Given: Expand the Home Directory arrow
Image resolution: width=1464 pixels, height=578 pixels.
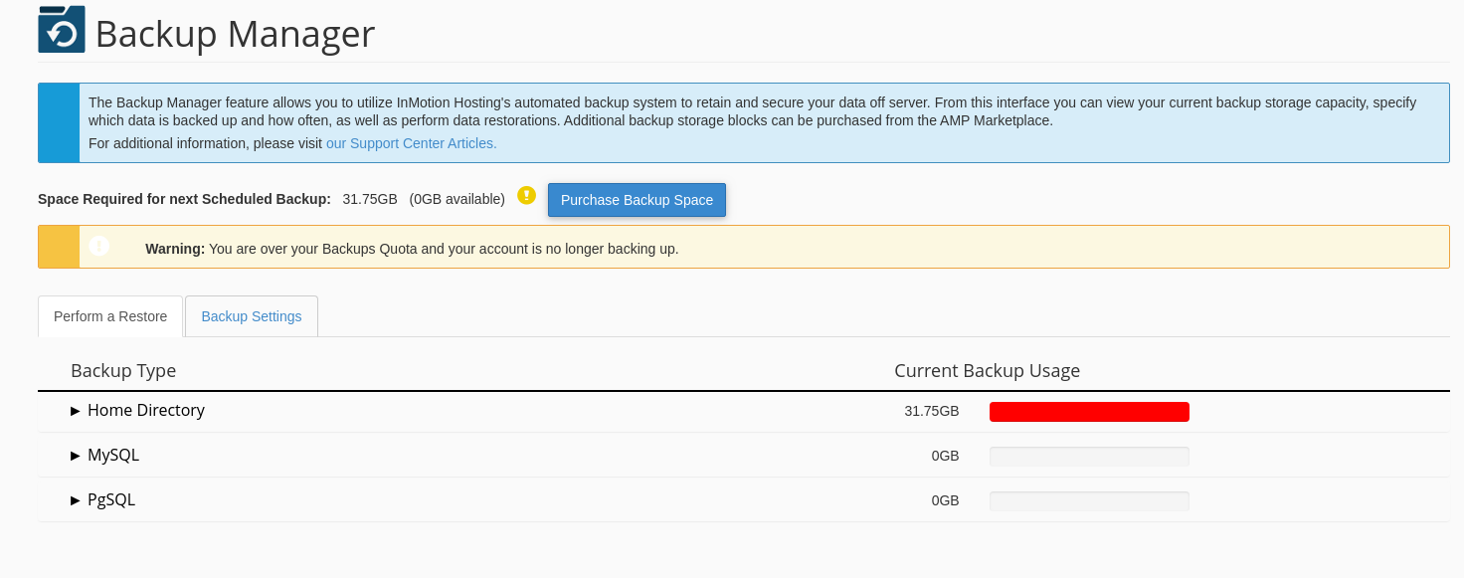Looking at the screenshot, I should coord(76,411).
